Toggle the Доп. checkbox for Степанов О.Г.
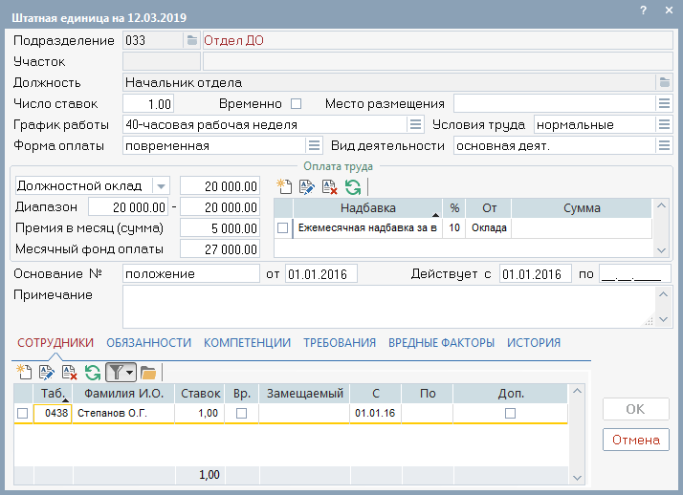683x495 pixels. pyautogui.click(x=510, y=413)
